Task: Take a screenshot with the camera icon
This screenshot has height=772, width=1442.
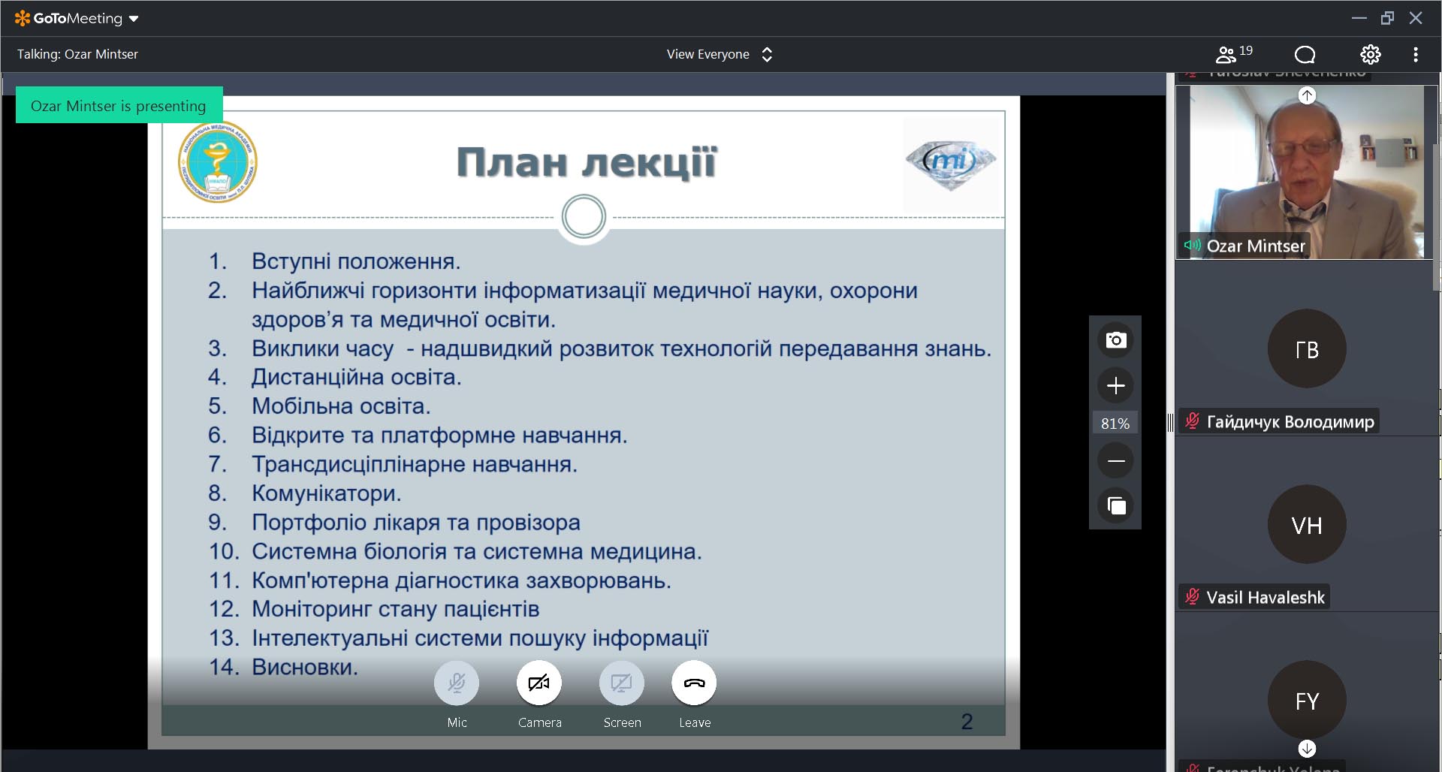Action: click(1116, 340)
